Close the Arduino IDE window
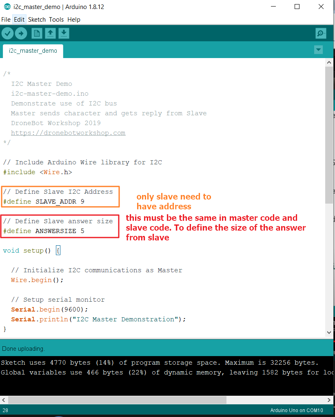Image resolution: width=335 pixels, height=417 pixels. 321,7
